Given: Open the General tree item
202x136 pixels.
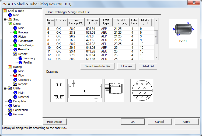Looking at the screenshot, I should (x=18, y=114).
